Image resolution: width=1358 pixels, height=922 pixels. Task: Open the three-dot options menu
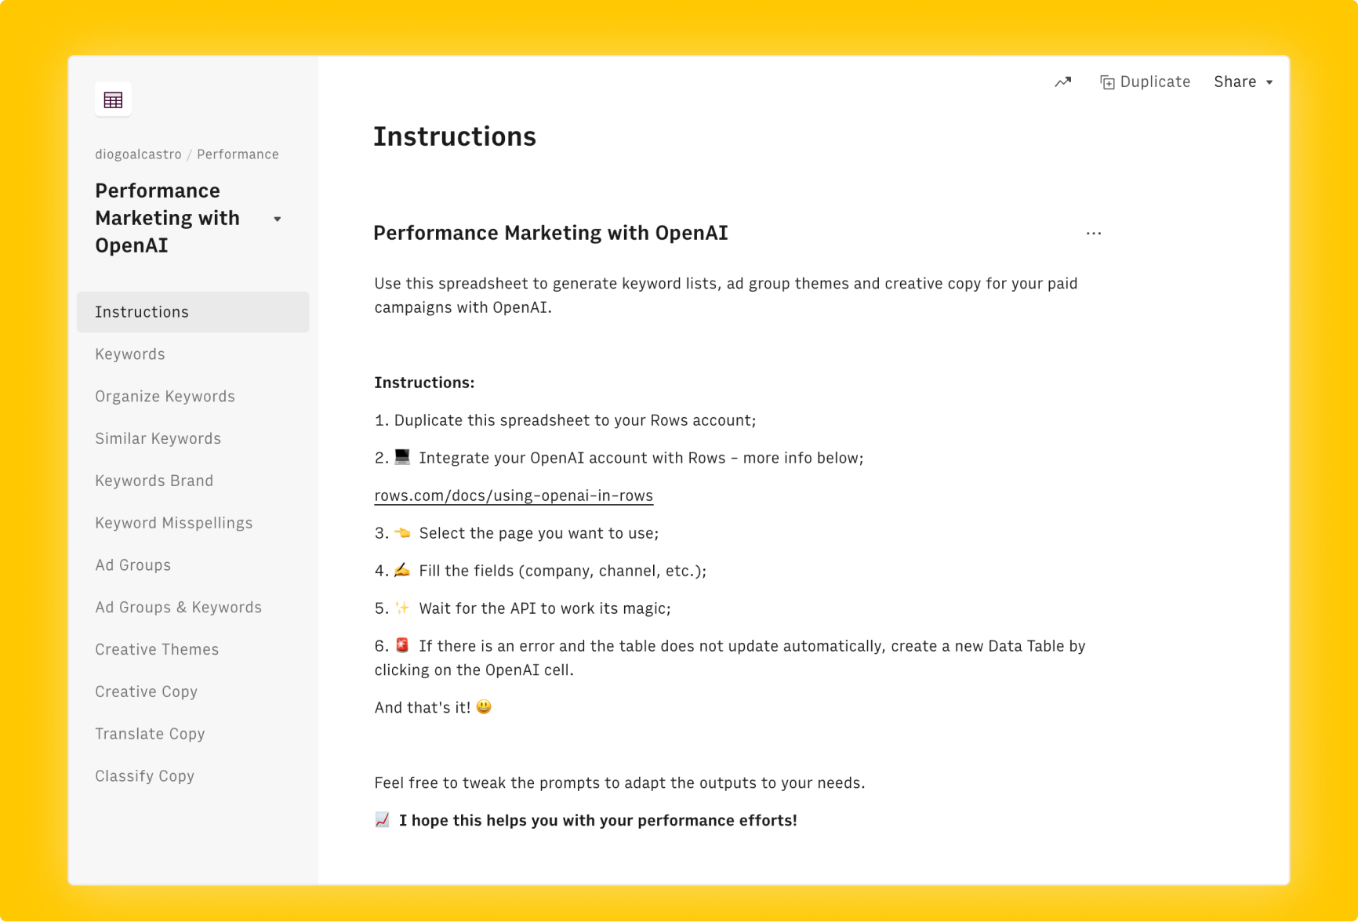click(x=1094, y=234)
